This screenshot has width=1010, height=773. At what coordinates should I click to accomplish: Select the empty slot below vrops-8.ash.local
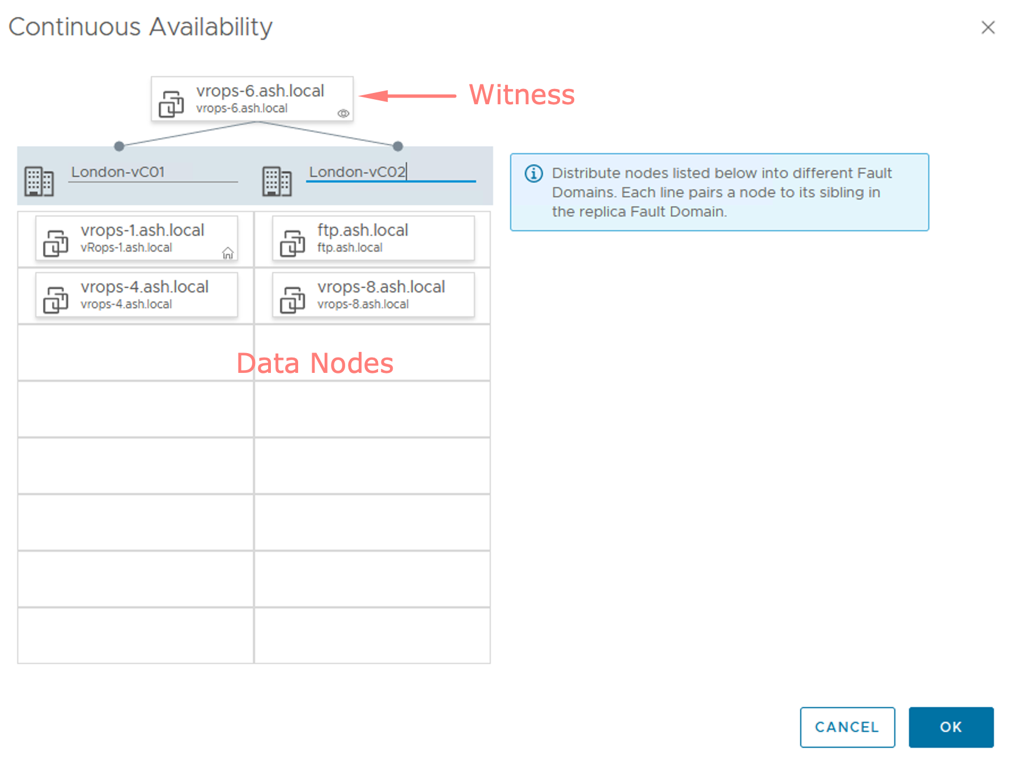point(372,352)
